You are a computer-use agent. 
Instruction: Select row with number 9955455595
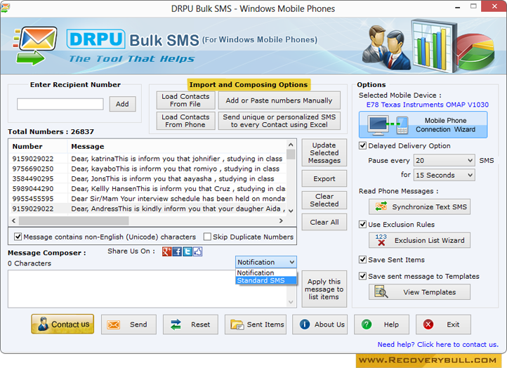click(x=148, y=199)
